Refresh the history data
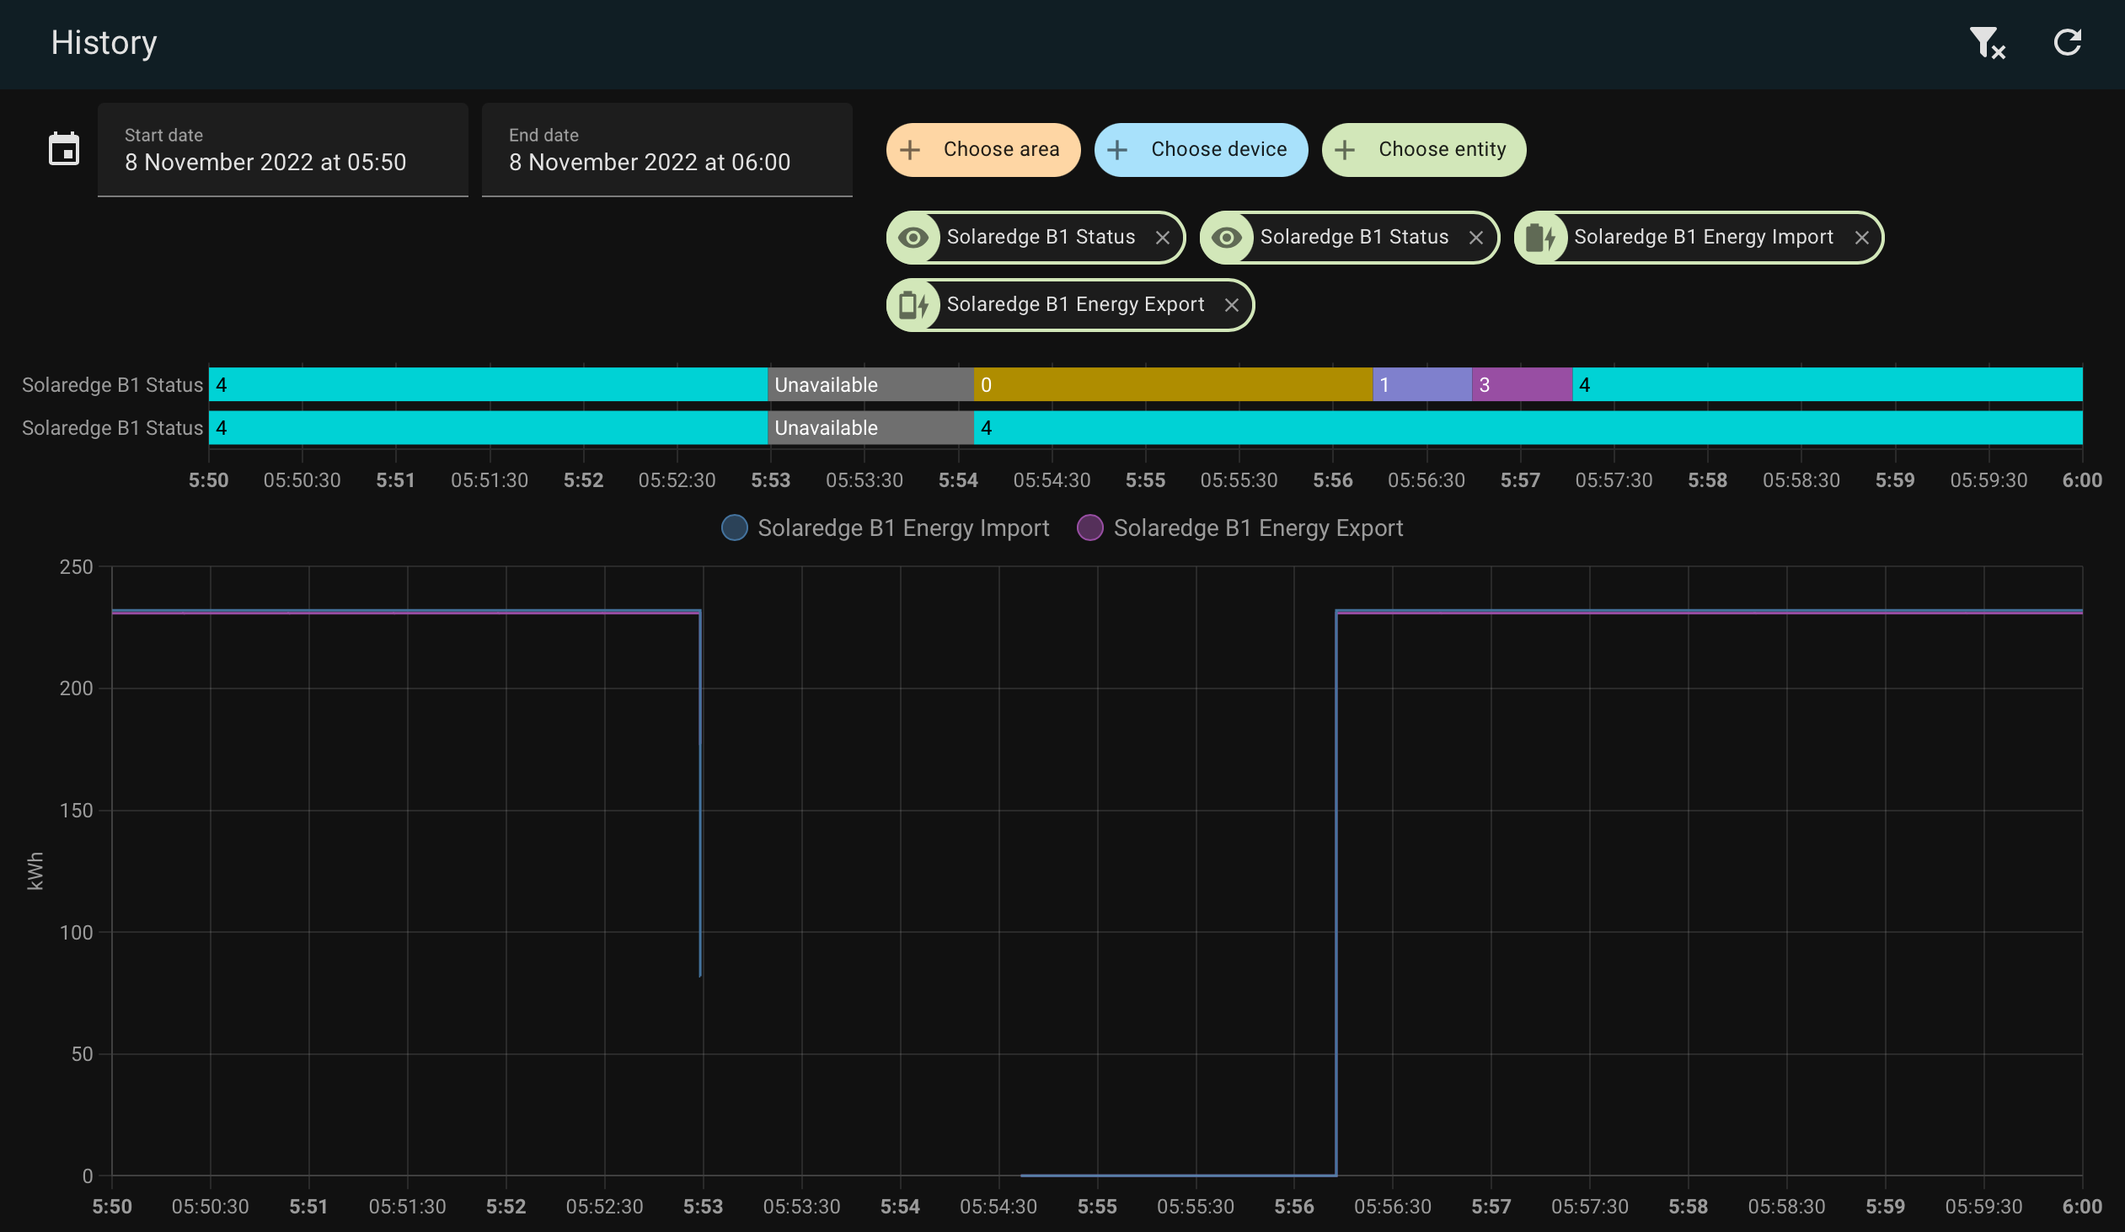This screenshot has height=1232, width=2125. 2067,42
